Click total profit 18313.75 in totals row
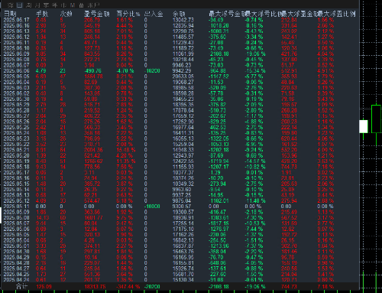 95,287
